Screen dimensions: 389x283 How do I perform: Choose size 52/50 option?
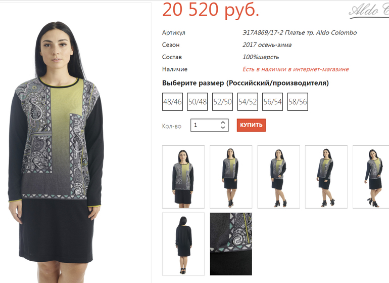(x=222, y=102)
